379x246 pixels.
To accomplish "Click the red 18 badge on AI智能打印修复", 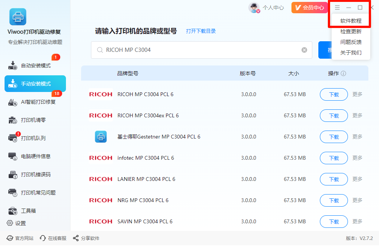I will [x=57, y=93].
